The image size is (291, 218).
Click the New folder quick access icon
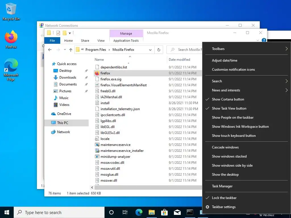point(65,33)
